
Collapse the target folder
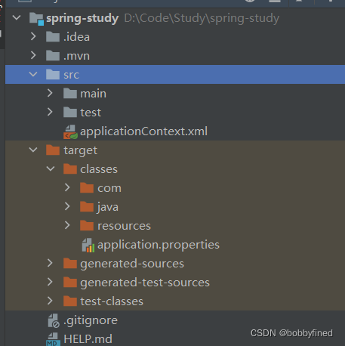33,150
